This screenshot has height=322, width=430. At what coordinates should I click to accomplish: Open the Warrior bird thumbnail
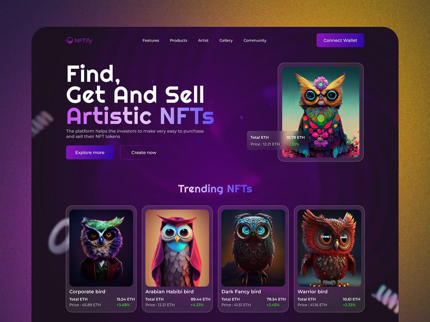[329, 248]
